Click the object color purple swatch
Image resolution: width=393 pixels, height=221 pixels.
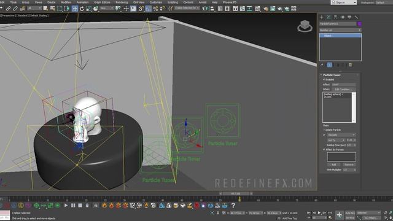point(359,24)
